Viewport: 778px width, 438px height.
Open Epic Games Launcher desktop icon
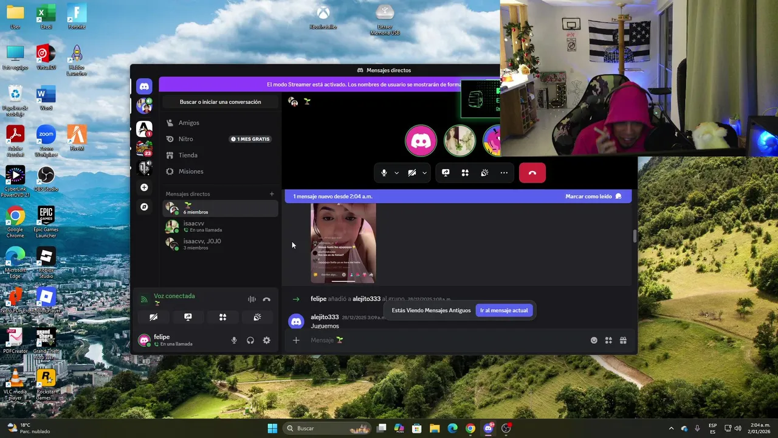pyautogui.click(x=46, y=223)
